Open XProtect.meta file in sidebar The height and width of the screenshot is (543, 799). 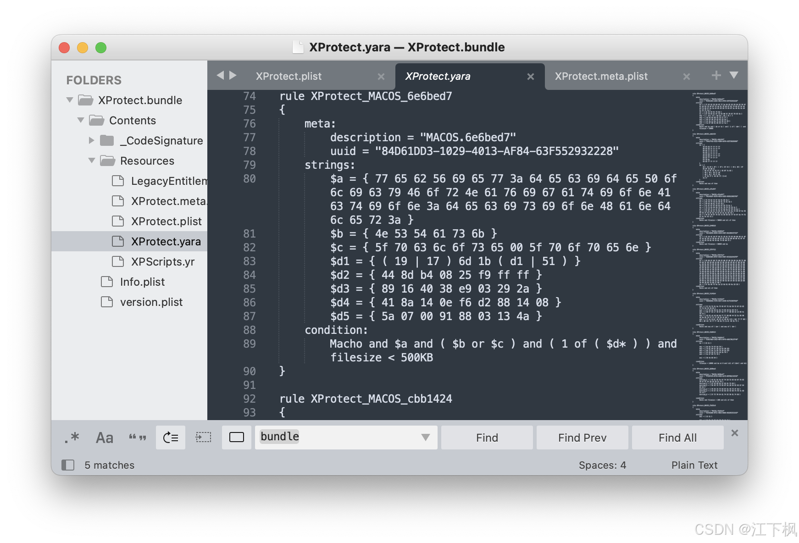pos(129,201)
